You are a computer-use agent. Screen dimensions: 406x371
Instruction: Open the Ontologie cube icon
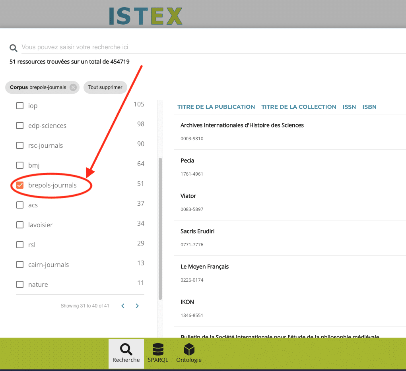point(189,349)
